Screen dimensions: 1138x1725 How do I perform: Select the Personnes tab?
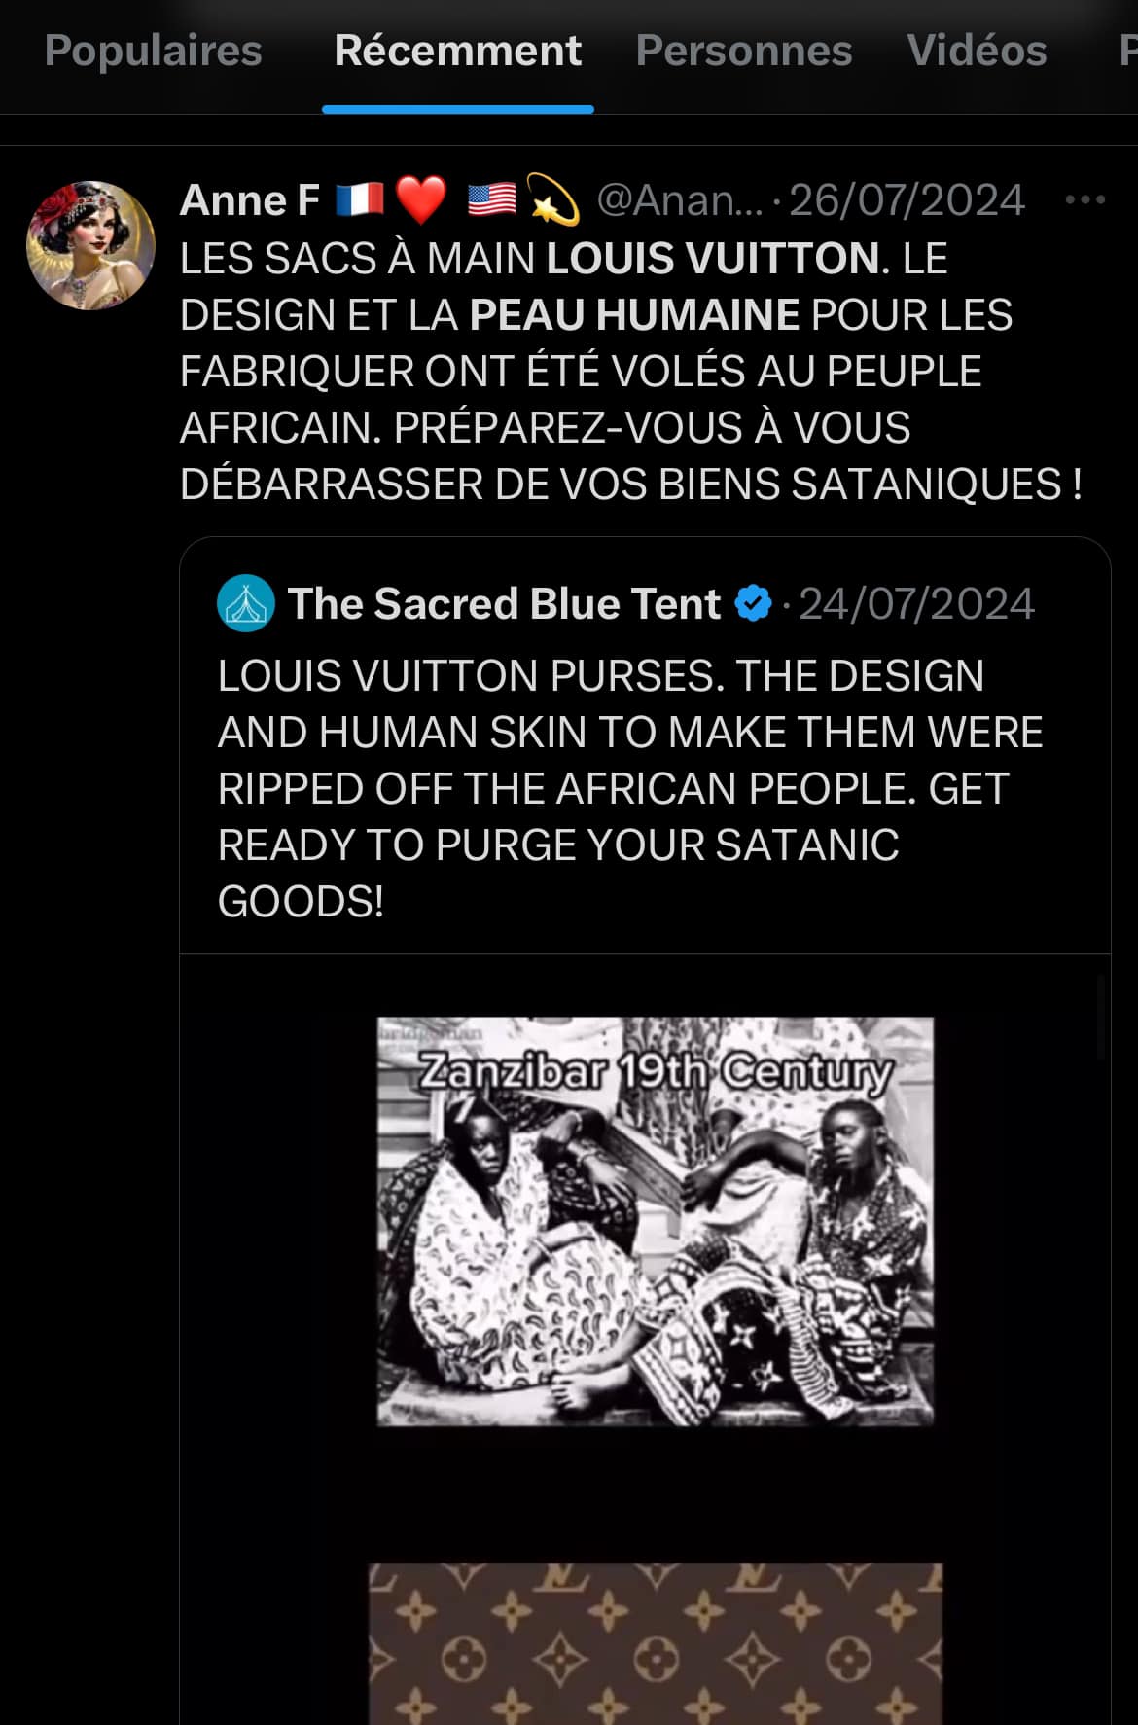tap(743, 51)
